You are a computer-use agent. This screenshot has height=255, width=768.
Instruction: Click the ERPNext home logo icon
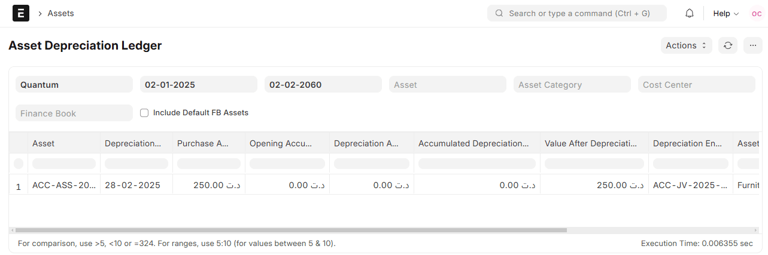[x=21, y=13]
